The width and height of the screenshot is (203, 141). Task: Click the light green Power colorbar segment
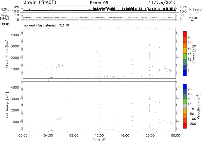click(x=185, y=57)
